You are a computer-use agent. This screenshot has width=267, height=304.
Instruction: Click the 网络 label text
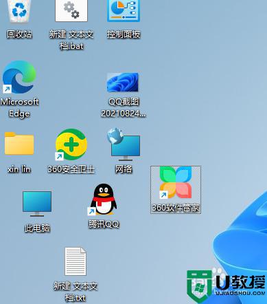[124, 169]
